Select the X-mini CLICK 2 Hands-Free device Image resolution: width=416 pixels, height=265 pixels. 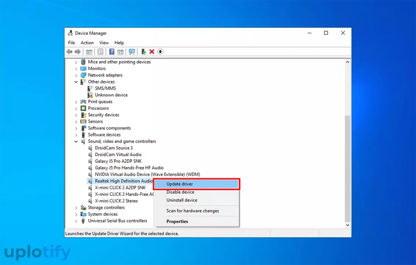click(124, 194)
